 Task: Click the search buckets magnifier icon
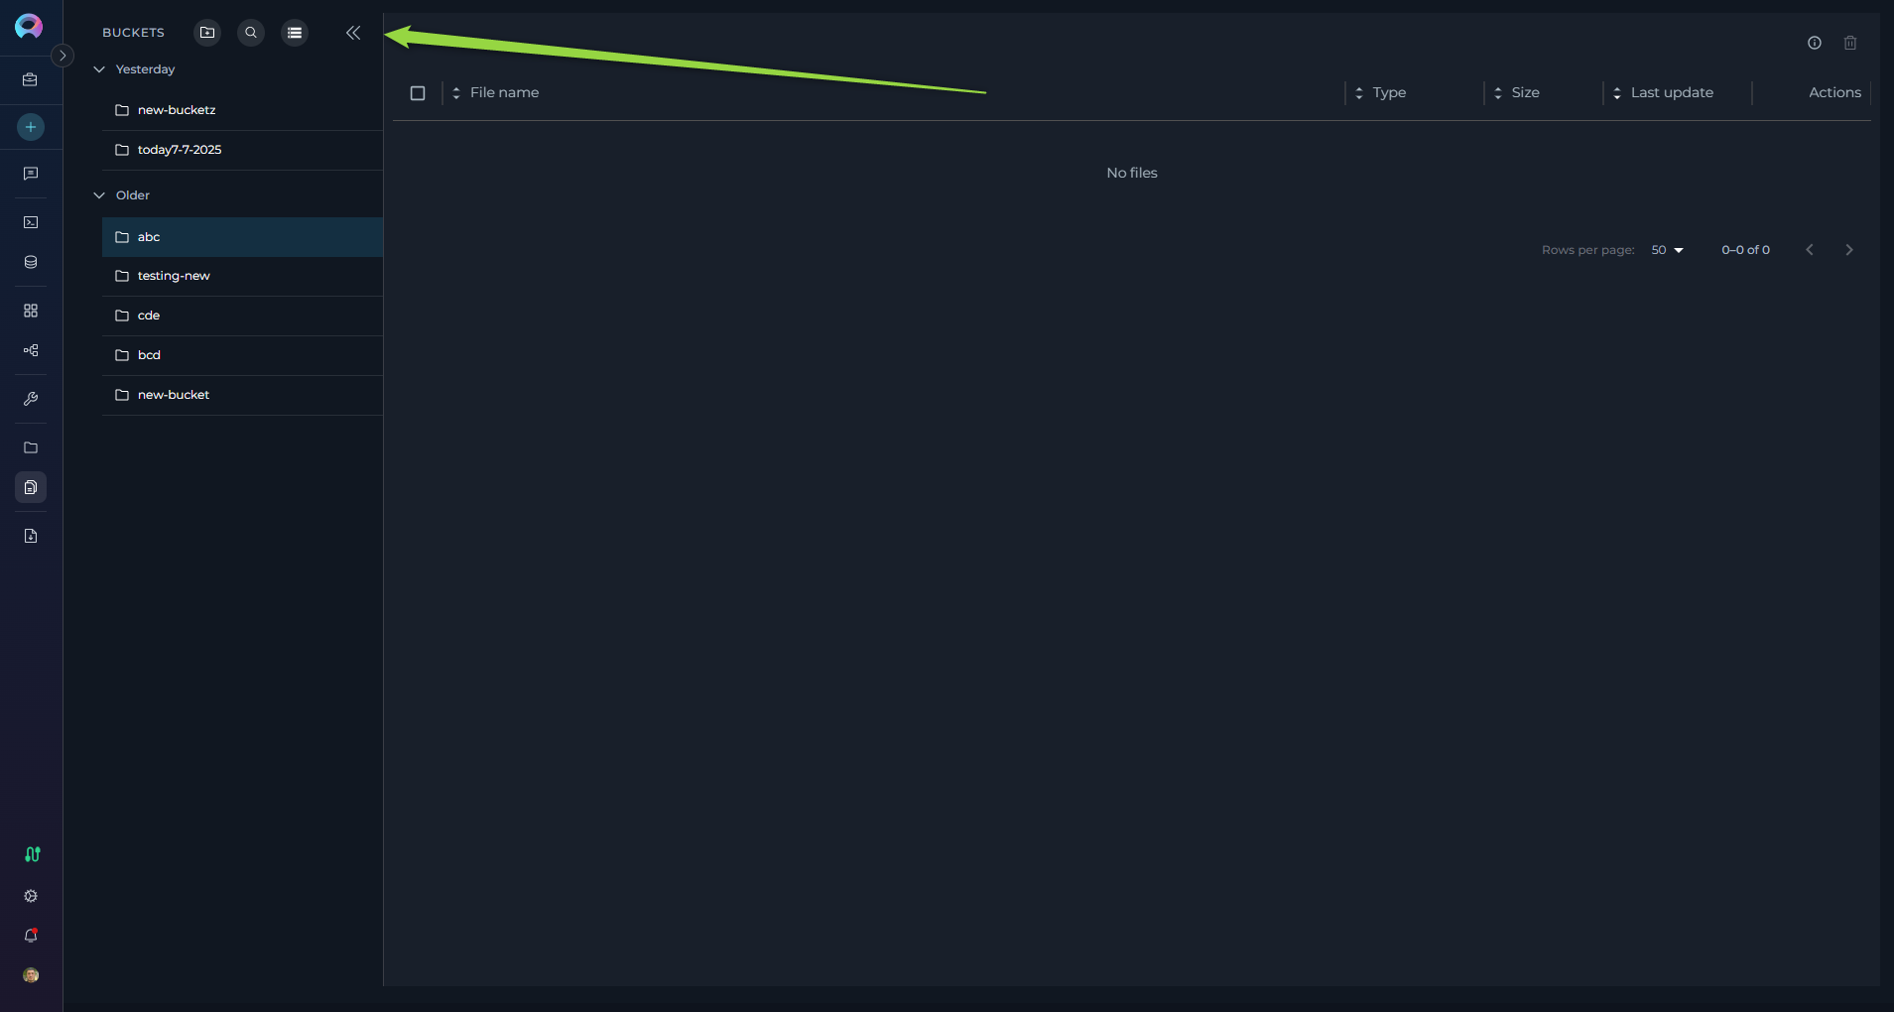point(251,33)
